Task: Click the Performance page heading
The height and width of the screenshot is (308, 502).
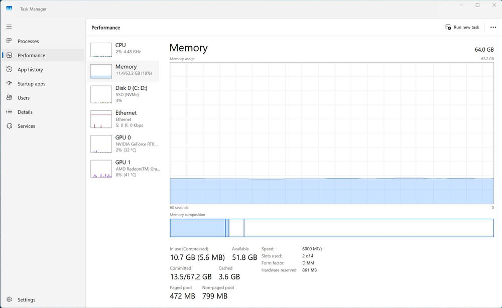Action: coord(105,28)
